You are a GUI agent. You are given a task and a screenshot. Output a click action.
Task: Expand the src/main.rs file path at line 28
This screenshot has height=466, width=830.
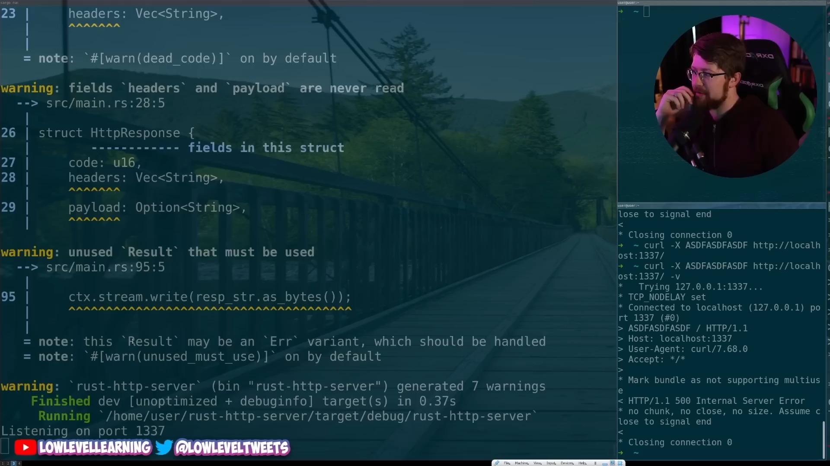coord(105,103)
